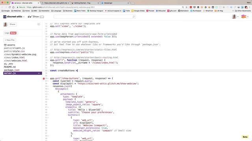The image size is (252, 141).
Task: Click the browser back arrow
Action: point(2,7)
